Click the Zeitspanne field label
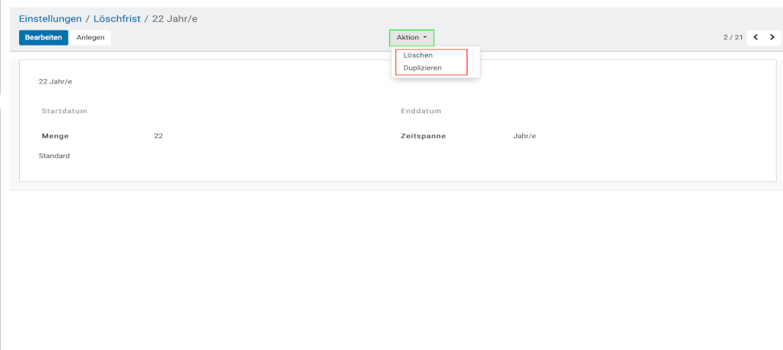Image resolution: width=783 pixels, height=350 pixels. coord(423,136)
